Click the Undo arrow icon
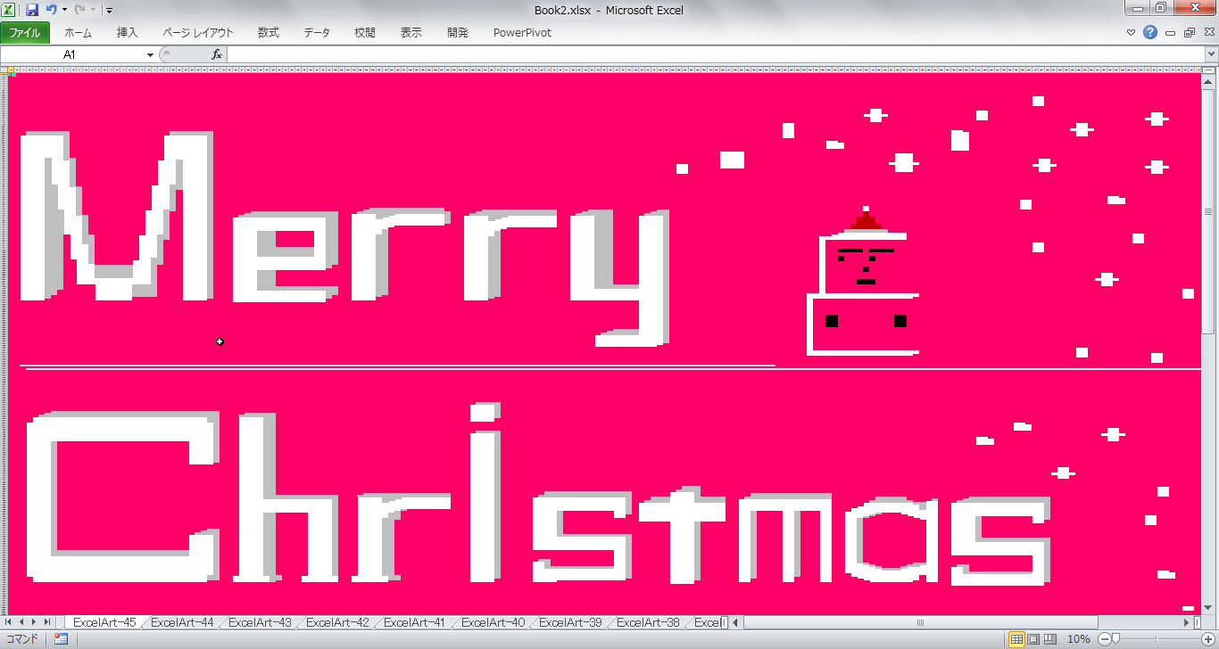 52,10
